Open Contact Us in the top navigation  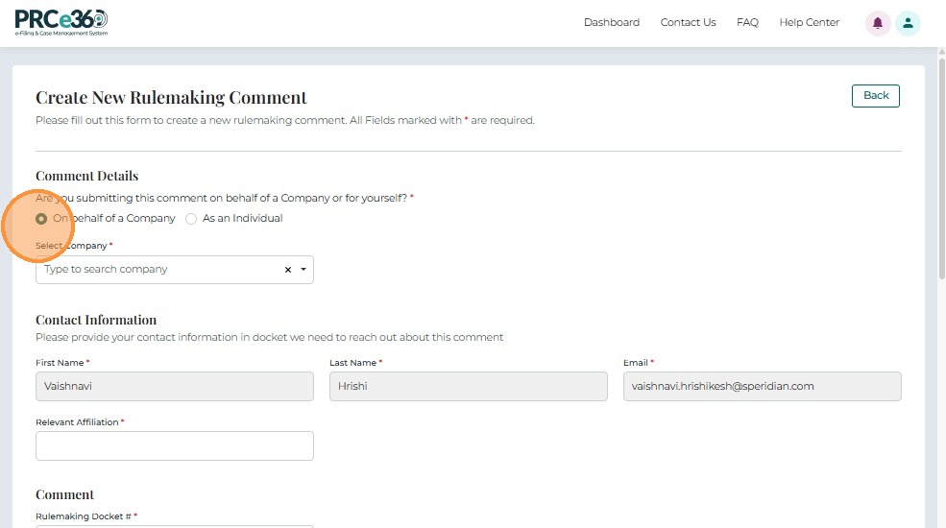(x=688, y=22)
